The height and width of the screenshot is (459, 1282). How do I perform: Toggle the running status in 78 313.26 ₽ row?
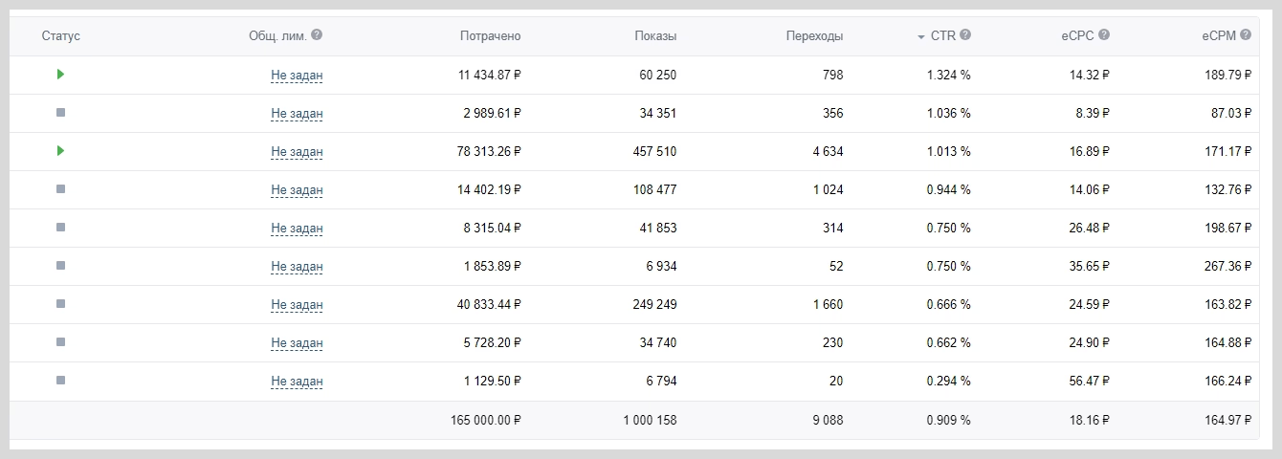click(x=60, y=151)
